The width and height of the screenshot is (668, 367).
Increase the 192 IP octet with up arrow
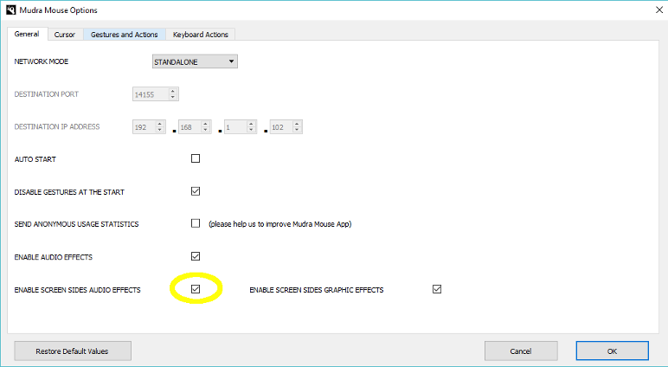(160, 124)
